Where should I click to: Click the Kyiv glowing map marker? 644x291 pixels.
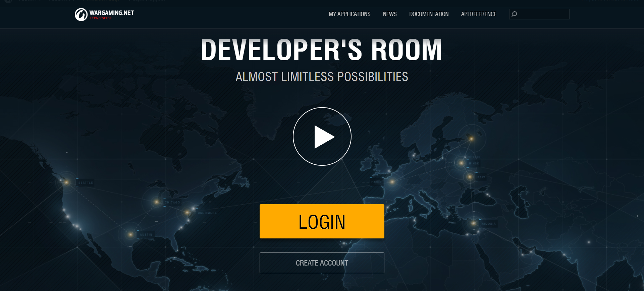(x=470, y=176)
